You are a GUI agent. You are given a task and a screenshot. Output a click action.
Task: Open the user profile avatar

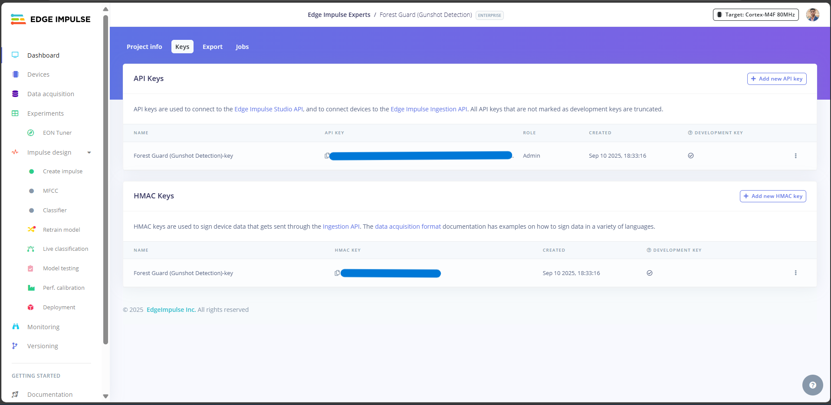(812, 15)
